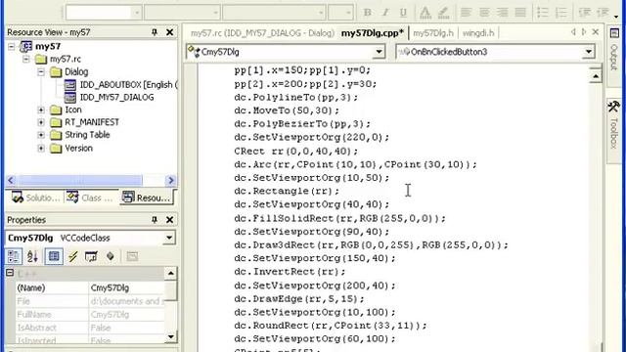Viewport: 626px width, 352px height.
Task: Align text right in toolbar
Action: [502, 13]
